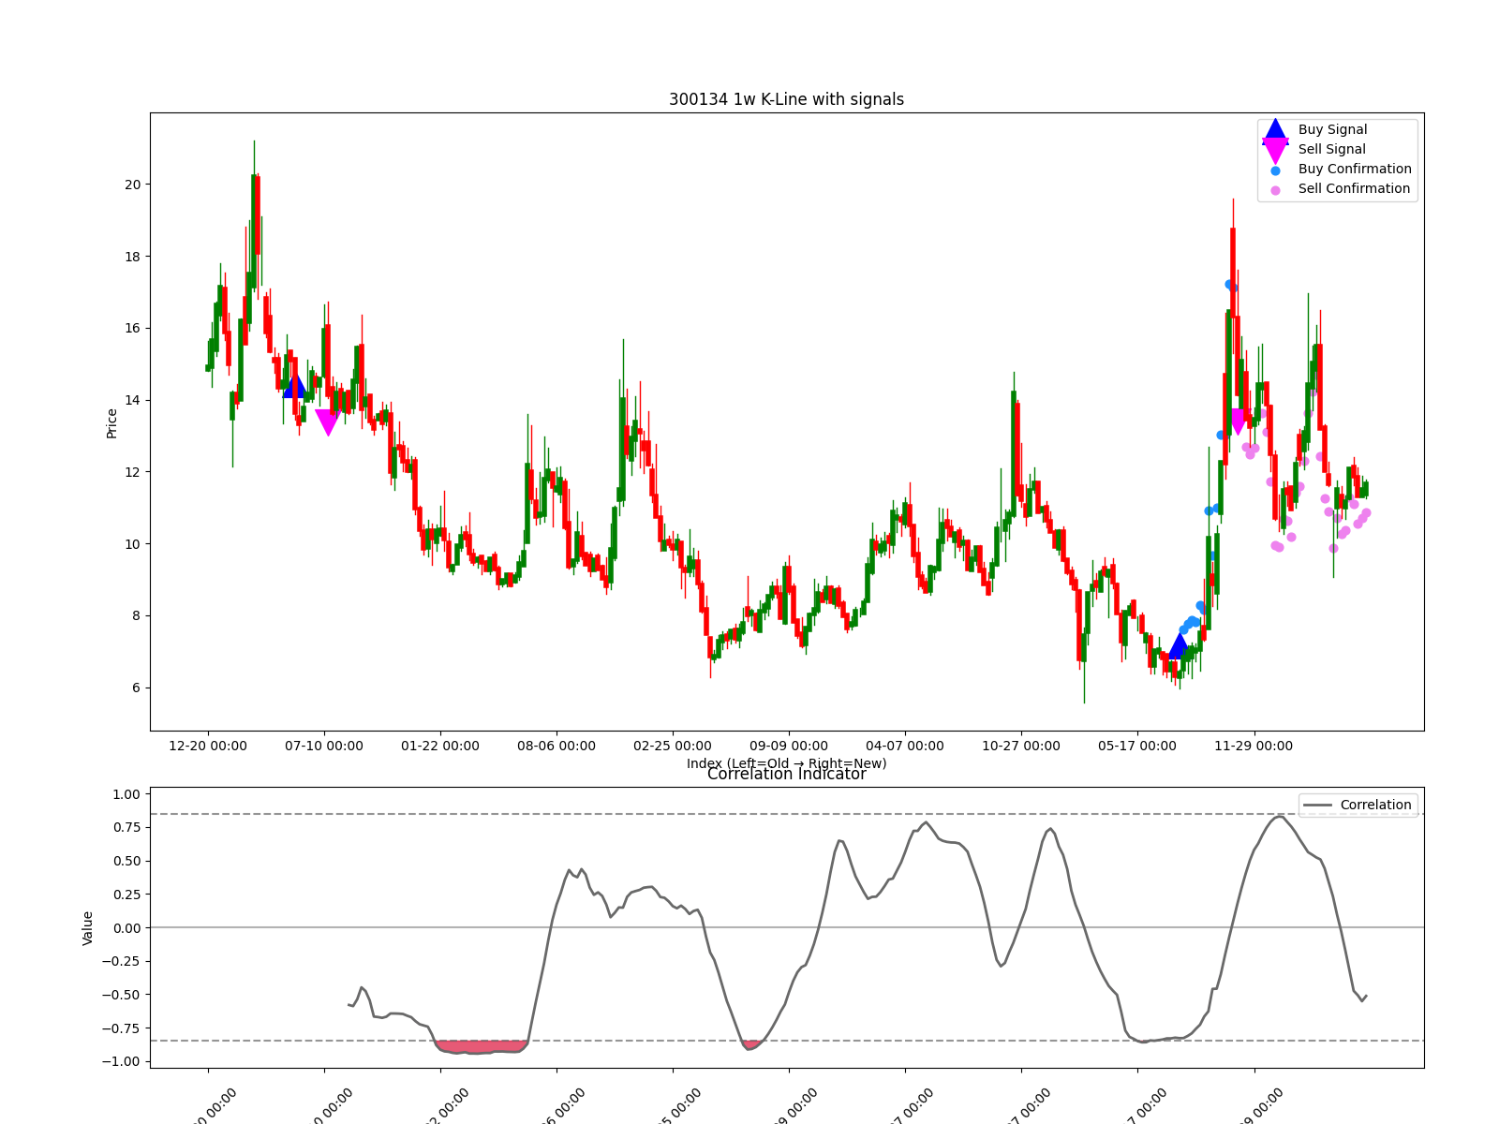Click the 'Value' y-axis label

(88, 928)
